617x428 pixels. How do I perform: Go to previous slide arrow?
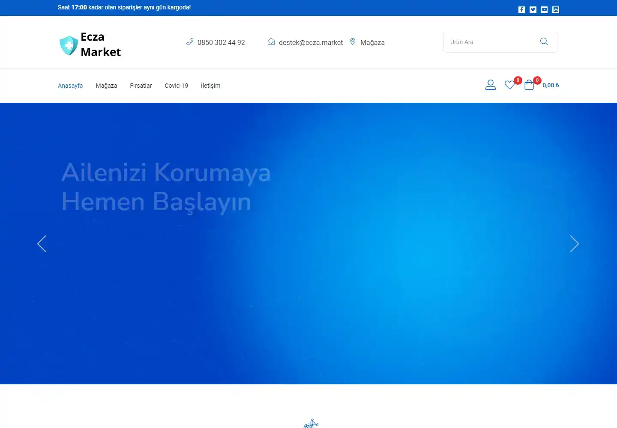coord(42,244)
